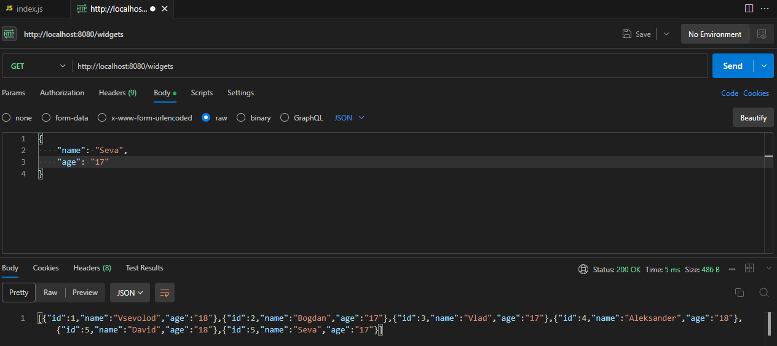The height and width of the screenshot is (346, 777).
Task: Toggle word wrap icon in response toolbar
Action: (165, 293)
